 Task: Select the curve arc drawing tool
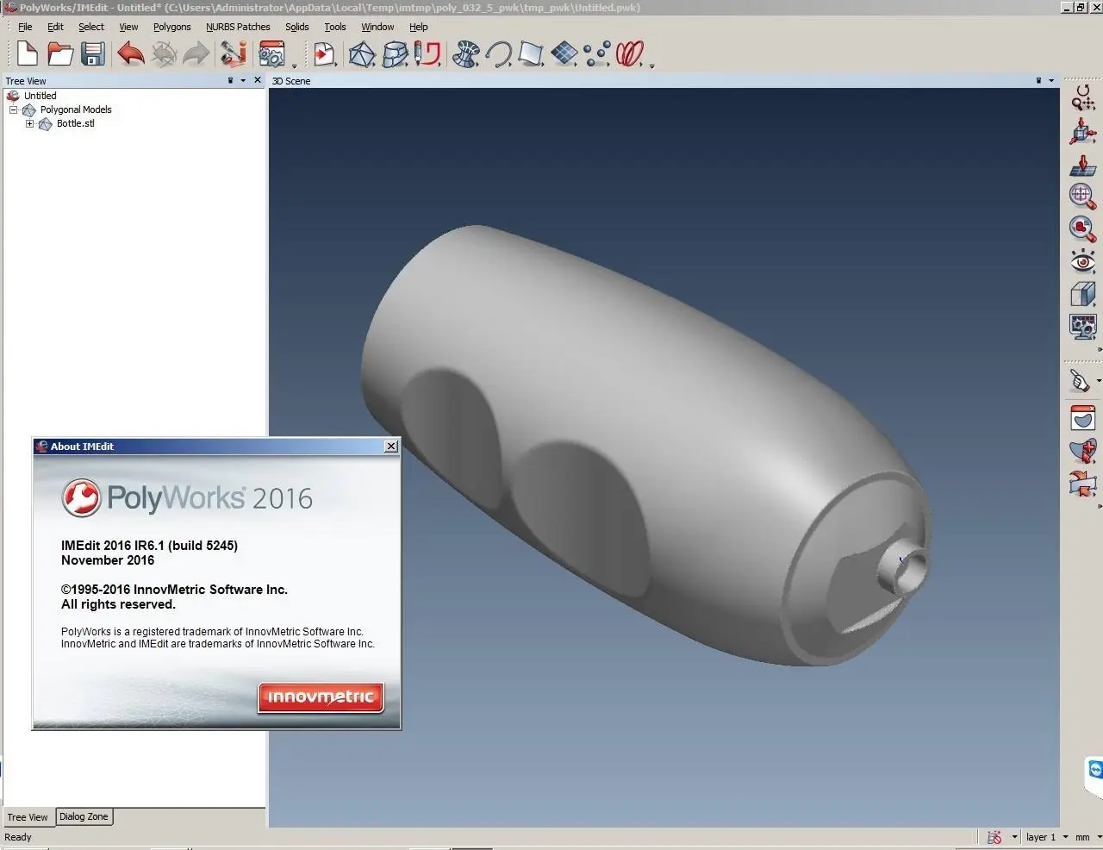[x=498, y=54]
